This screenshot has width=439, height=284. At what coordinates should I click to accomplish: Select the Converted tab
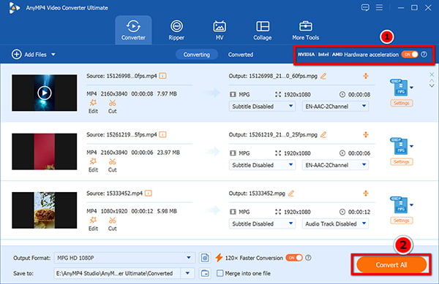[x=241, y=55]
